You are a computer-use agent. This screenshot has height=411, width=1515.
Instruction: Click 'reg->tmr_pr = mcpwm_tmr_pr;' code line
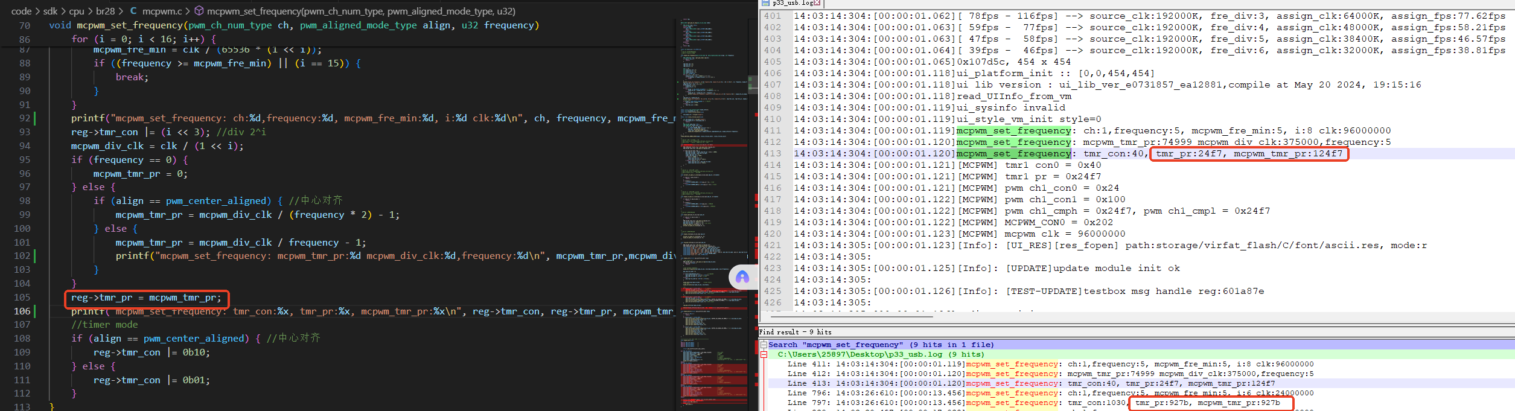147,298
